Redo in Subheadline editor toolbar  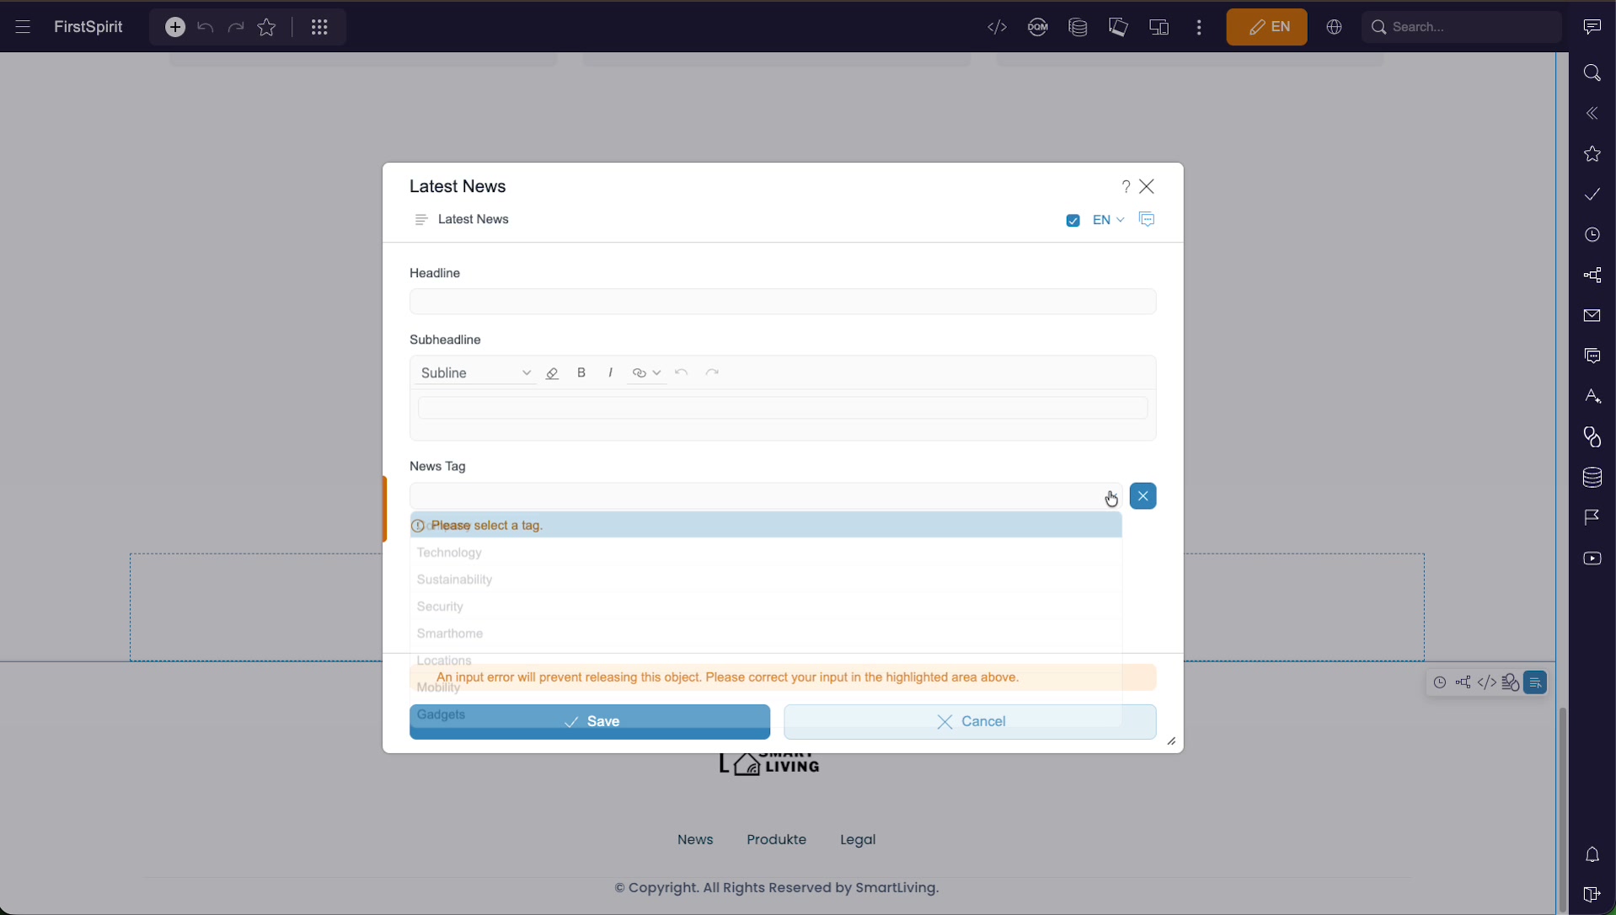point(712,372)
